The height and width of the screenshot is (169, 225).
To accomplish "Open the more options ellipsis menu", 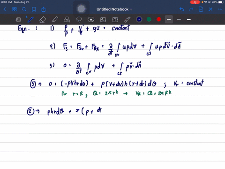I will pos(220,9).
